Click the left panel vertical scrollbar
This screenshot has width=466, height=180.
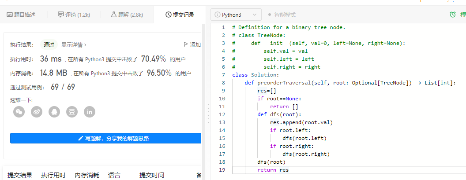point(203,102)
